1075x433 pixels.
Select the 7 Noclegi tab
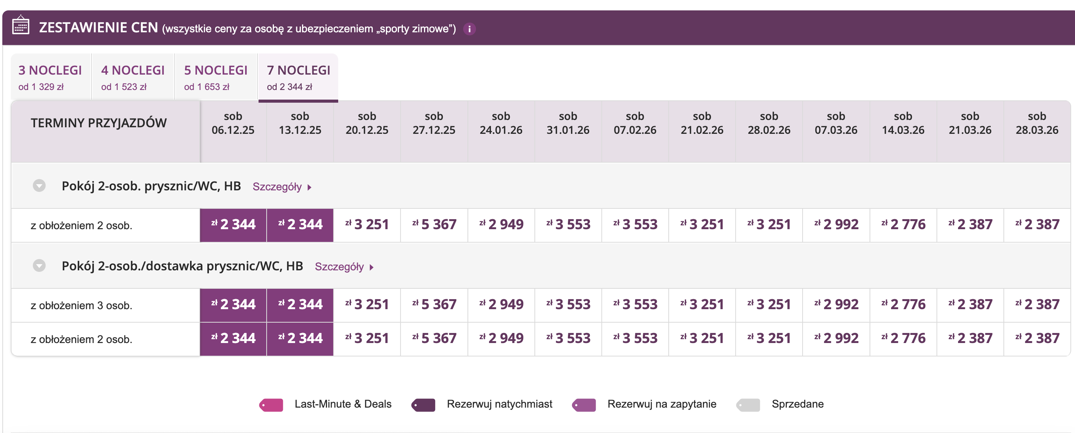(x=299, y=77)
